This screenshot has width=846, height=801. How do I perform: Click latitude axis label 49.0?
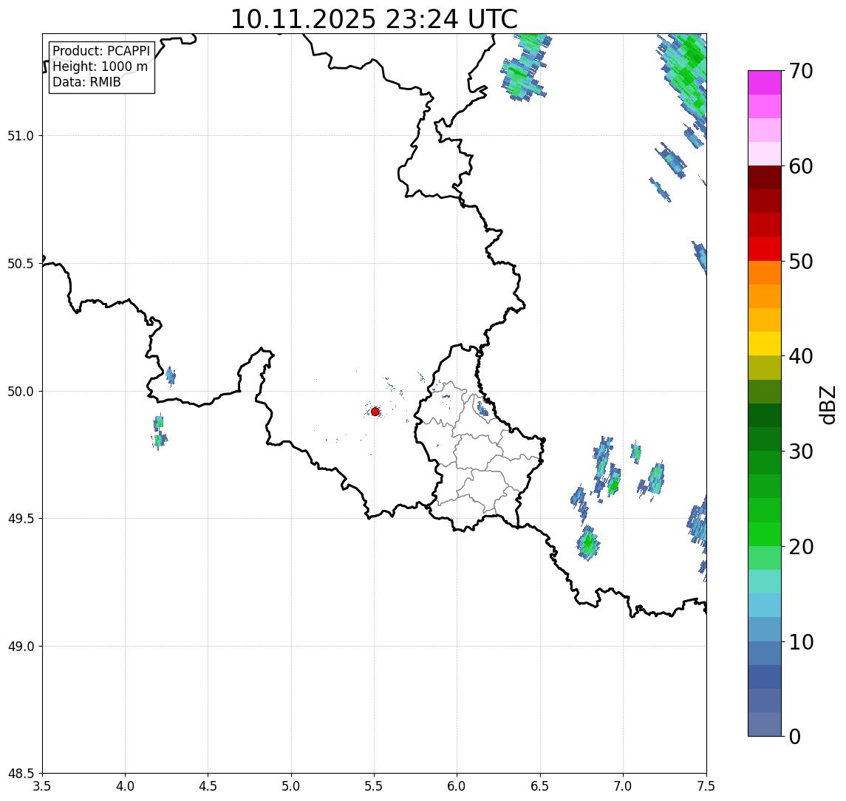[21, 646]
